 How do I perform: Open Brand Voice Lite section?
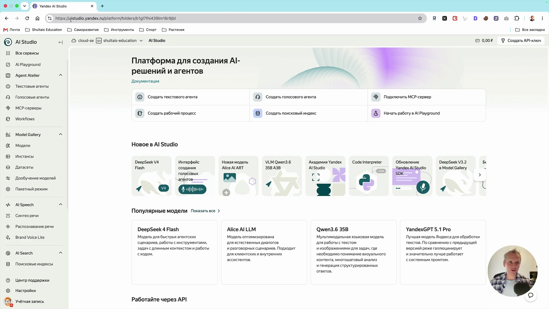point(30,237)
